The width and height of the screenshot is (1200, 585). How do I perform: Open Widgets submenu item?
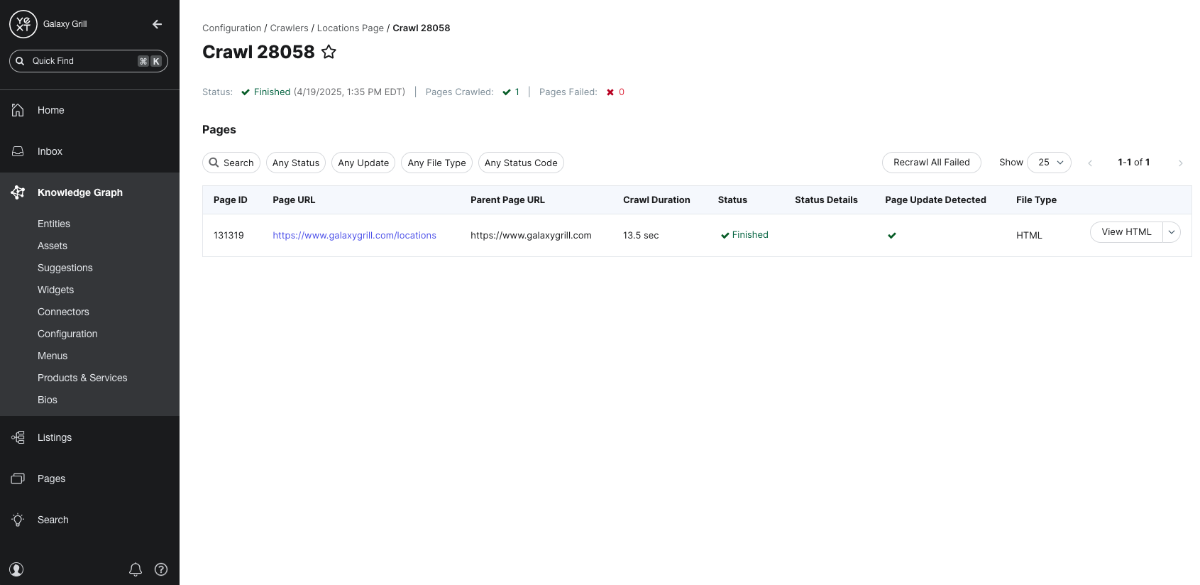click(56, 290)
